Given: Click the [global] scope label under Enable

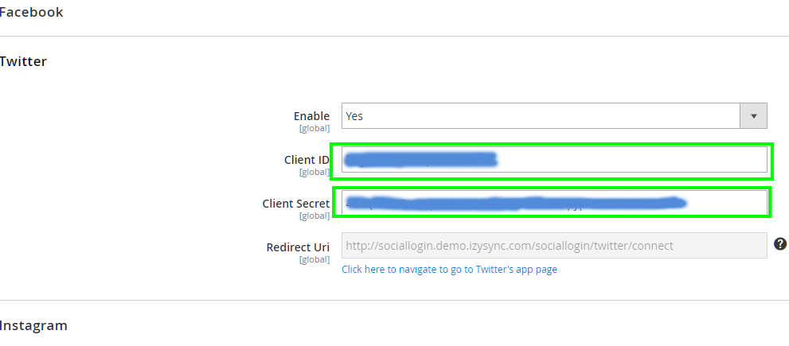Looking at the screenshot, I should (x=314, y=128).
